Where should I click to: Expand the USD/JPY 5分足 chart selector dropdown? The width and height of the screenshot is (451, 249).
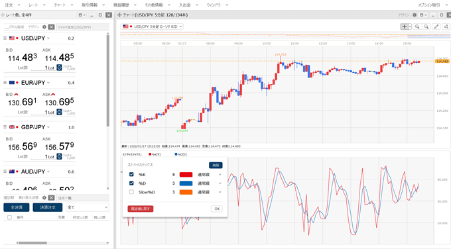[x=152, y=26]
